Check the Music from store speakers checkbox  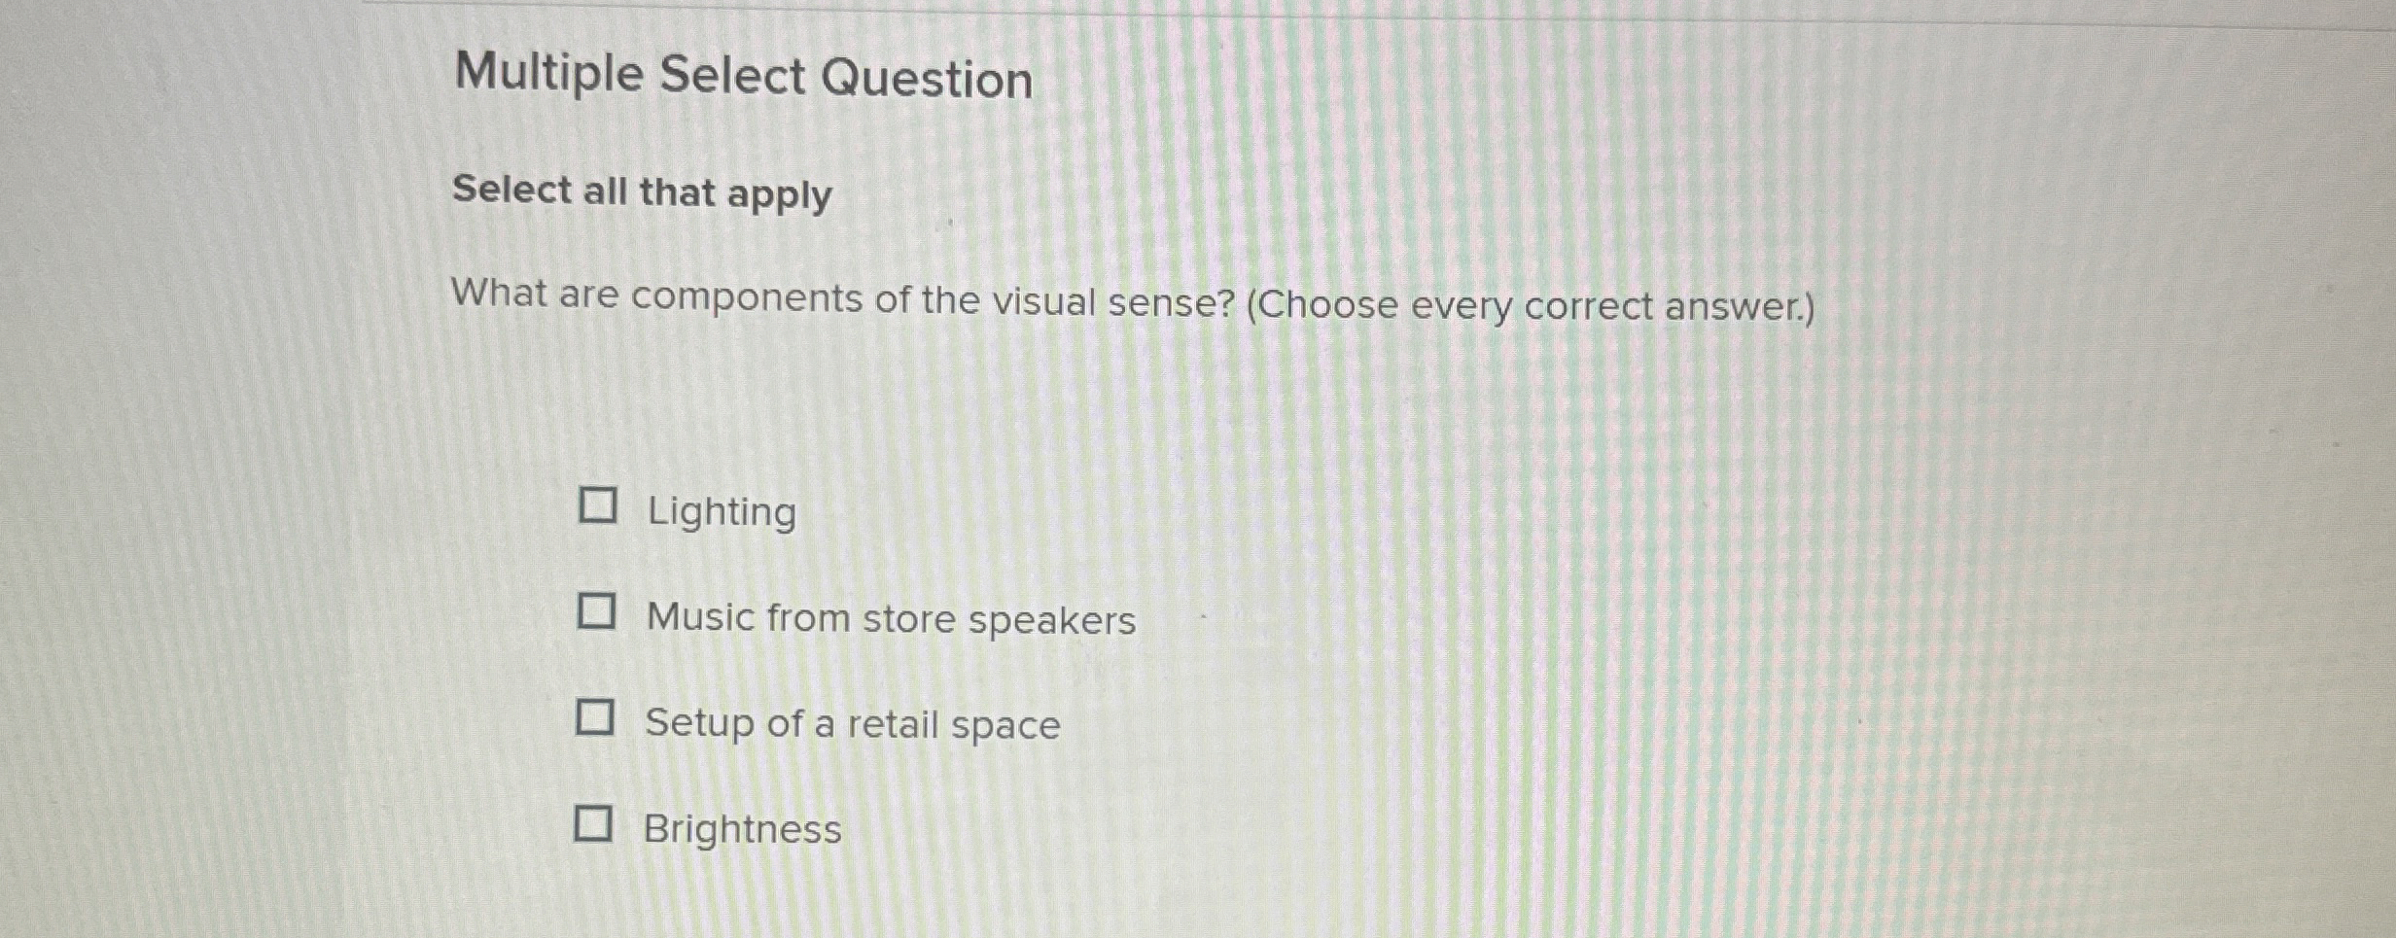tap(598, 609)
